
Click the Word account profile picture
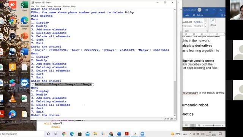tap(199, 10)
